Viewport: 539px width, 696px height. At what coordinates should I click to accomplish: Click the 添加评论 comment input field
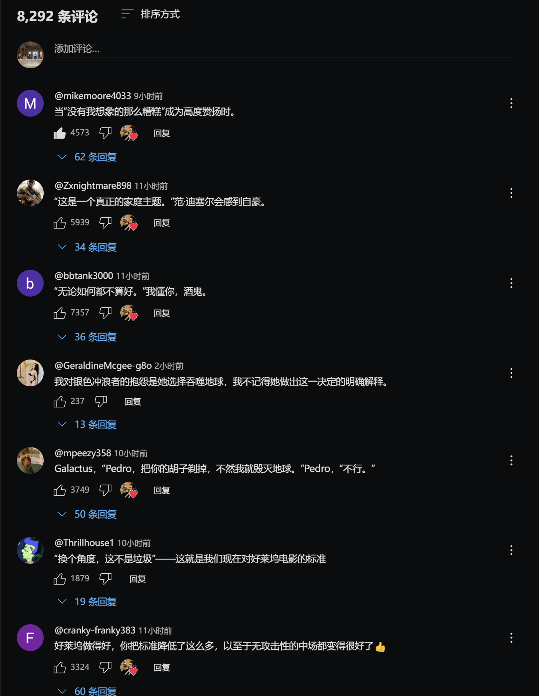(x=283, y=49)
